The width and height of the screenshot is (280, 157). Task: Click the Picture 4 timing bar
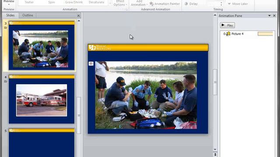tap(265, 34)
